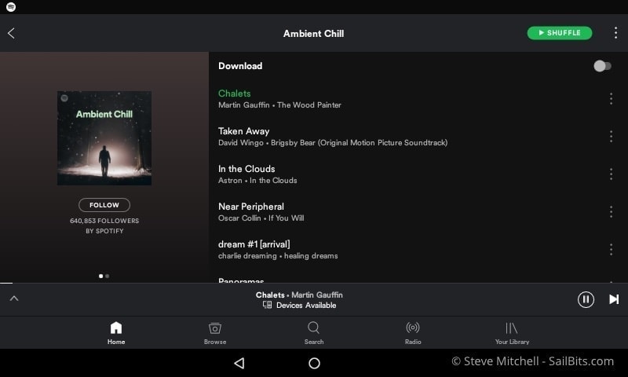Viewport: 628px width, 377px height.
Task: Select the second page indicator dot
Action: (108, 276)
